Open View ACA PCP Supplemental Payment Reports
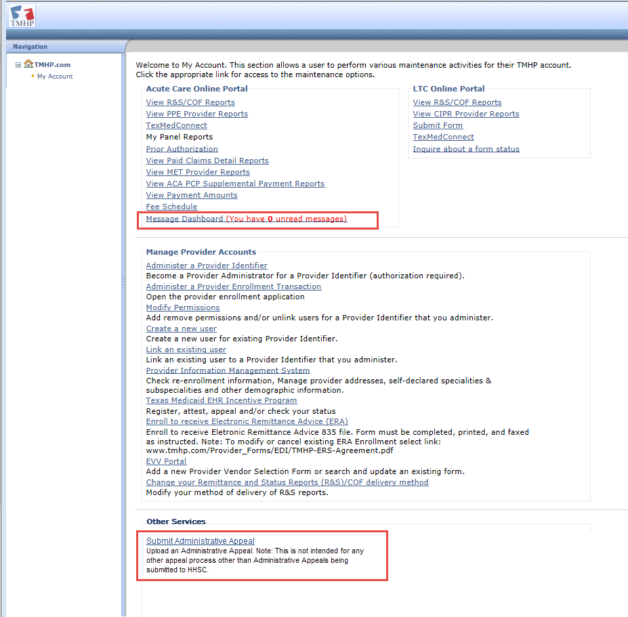Viewport: 628px width, 617px height. (235, 184)
